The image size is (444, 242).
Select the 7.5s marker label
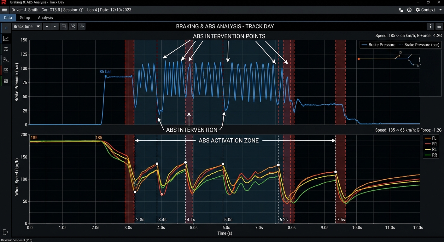pos(341,220)
